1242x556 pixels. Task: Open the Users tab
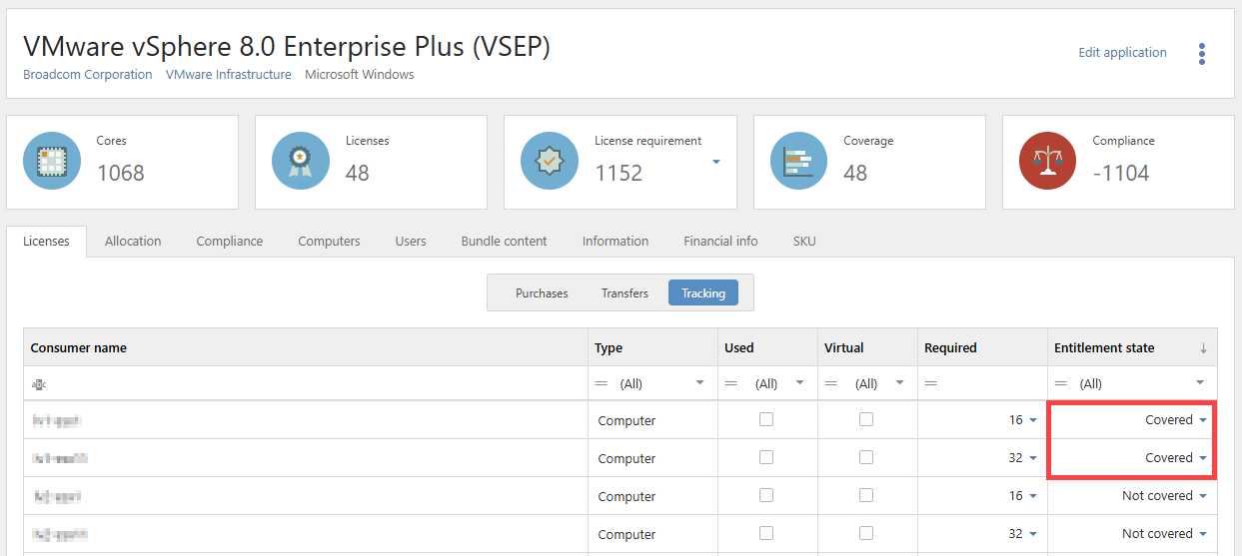pos(411,241)
